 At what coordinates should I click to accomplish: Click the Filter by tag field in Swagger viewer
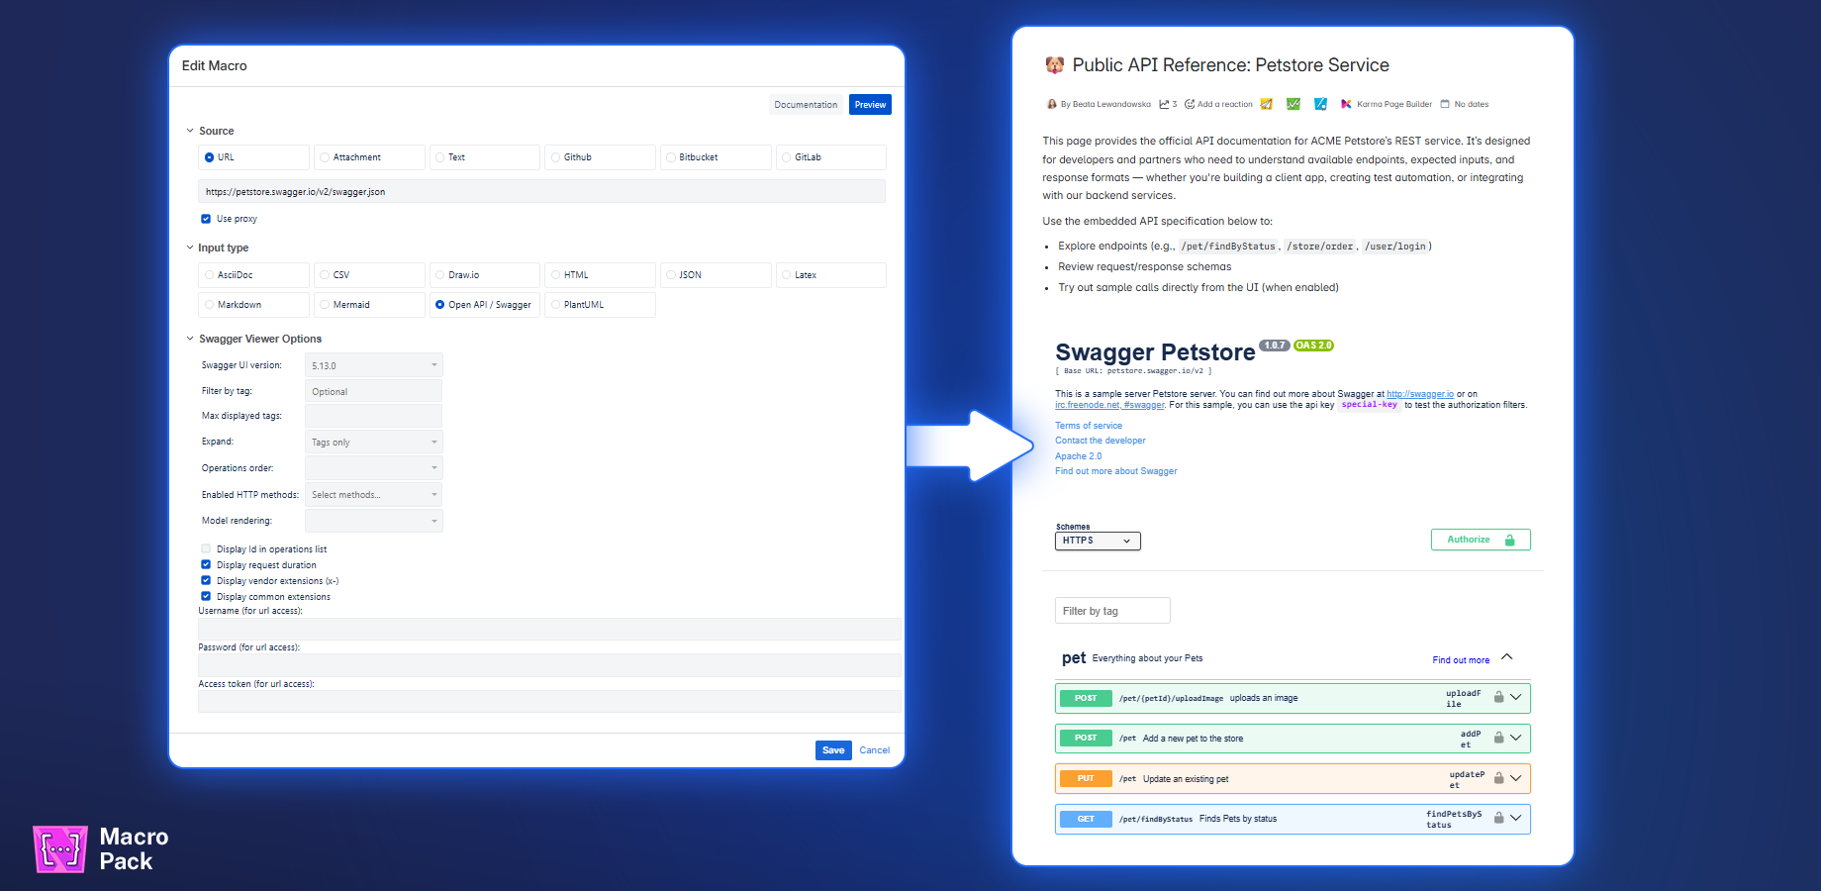coord(1112,611)
